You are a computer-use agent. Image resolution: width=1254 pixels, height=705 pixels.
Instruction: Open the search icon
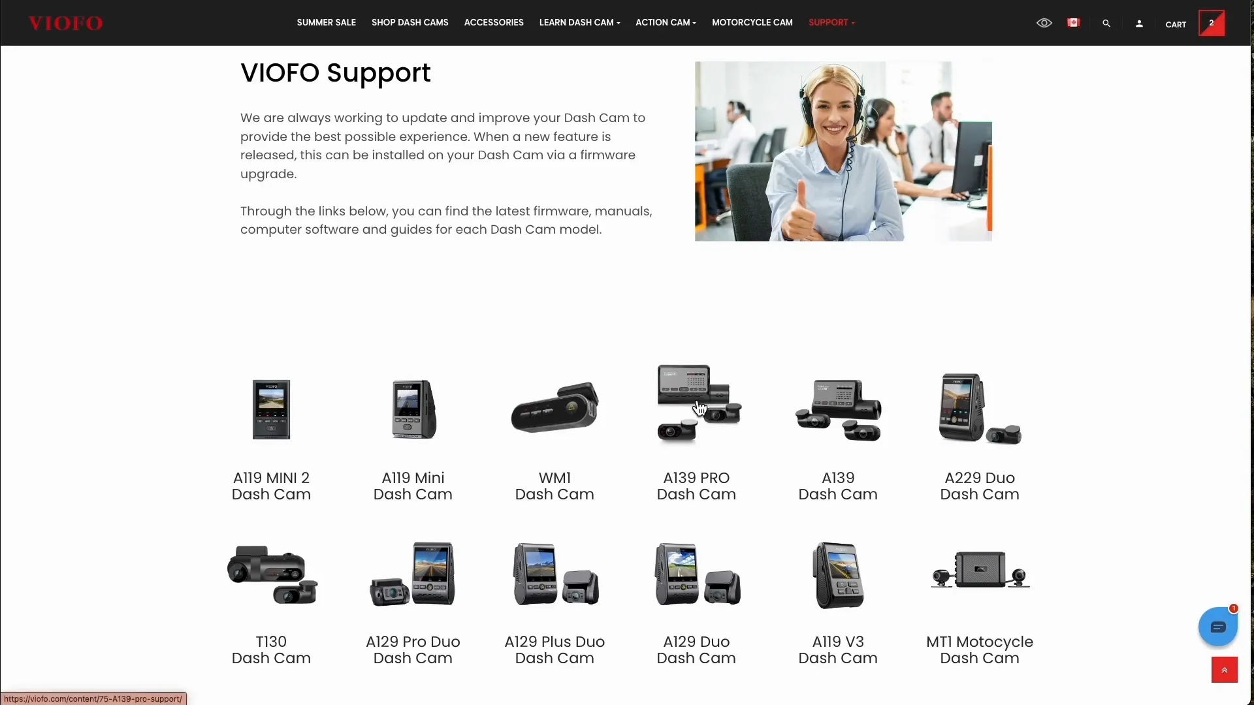(x=1106, y=23)
